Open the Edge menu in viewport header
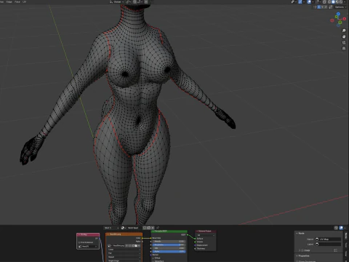Viewport: 349px width, 262px height. coord(9,1)
